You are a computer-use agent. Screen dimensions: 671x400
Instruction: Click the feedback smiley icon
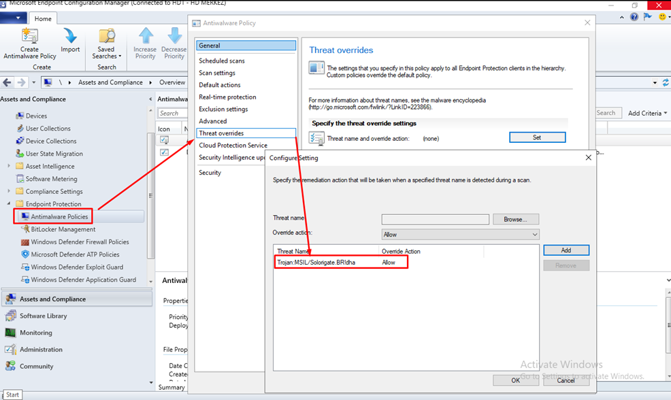click(x=662, y=17)
